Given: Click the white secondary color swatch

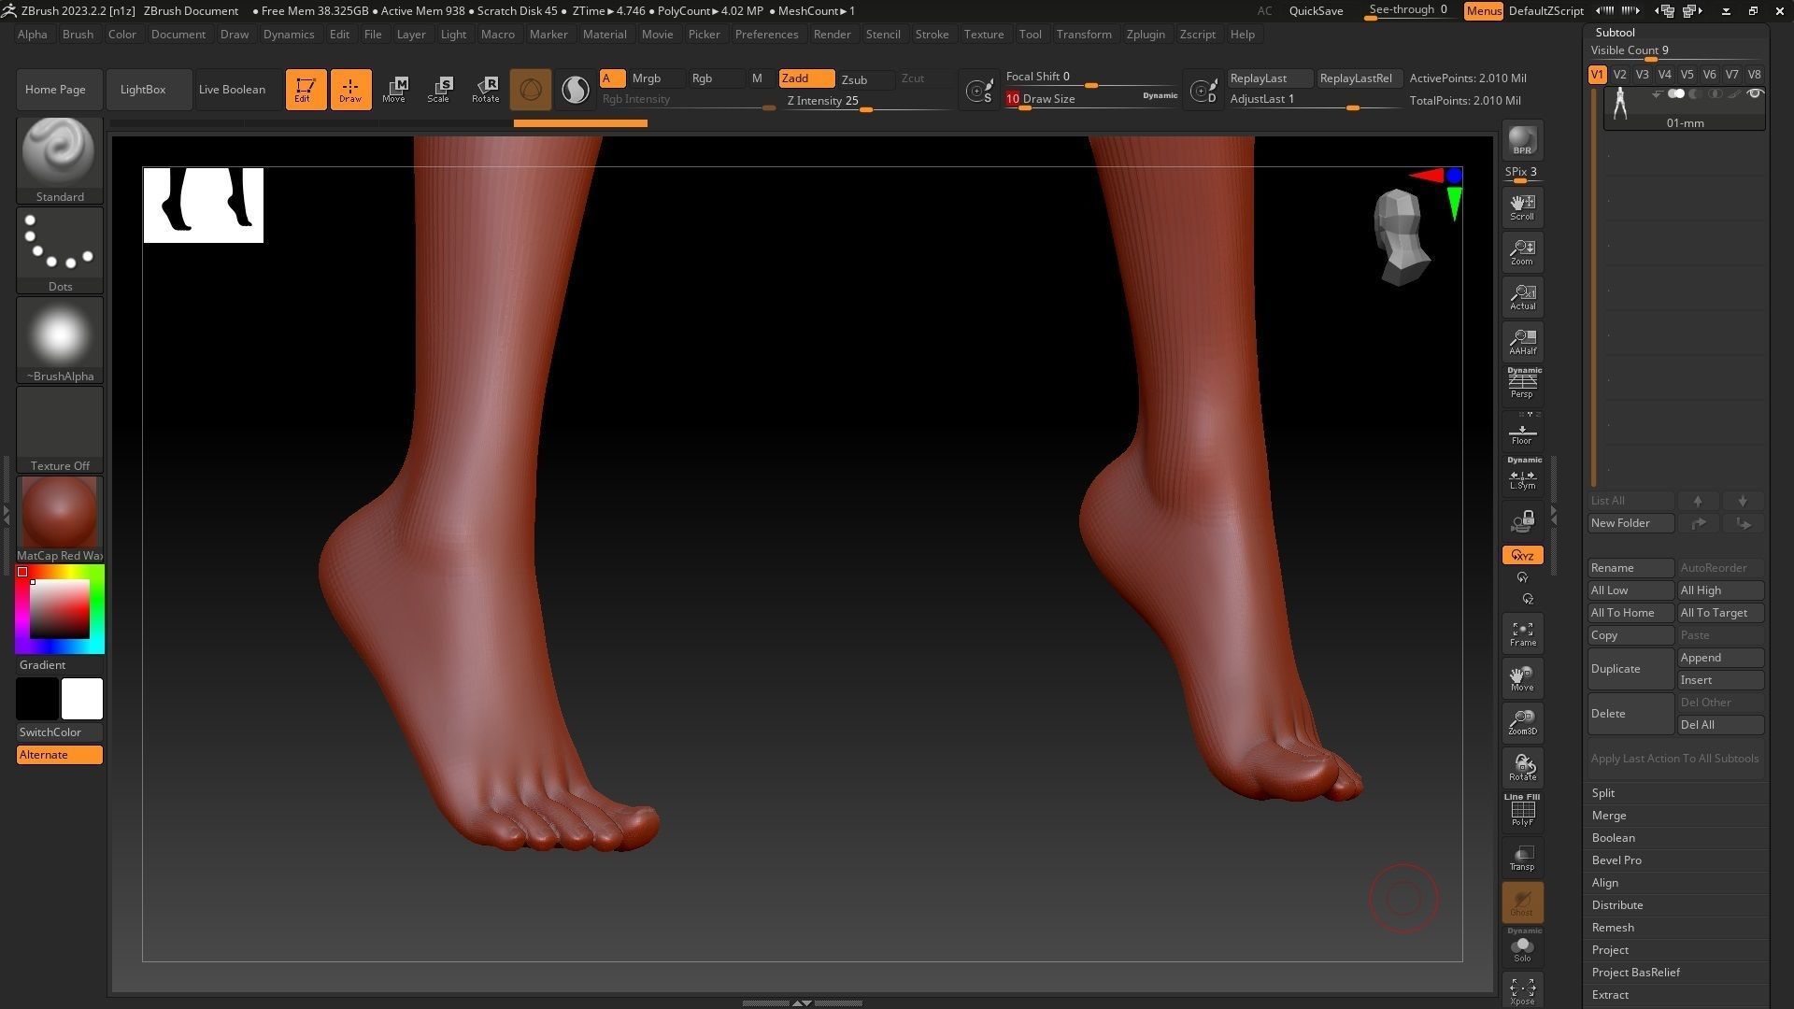Looking at the screenshot, I should click(x=82, y=699).
